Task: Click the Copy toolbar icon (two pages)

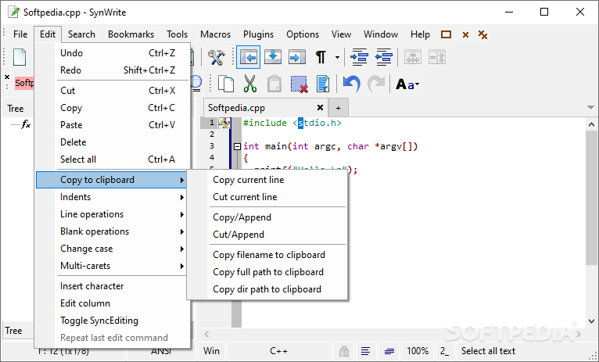Action: pos(226,84)
